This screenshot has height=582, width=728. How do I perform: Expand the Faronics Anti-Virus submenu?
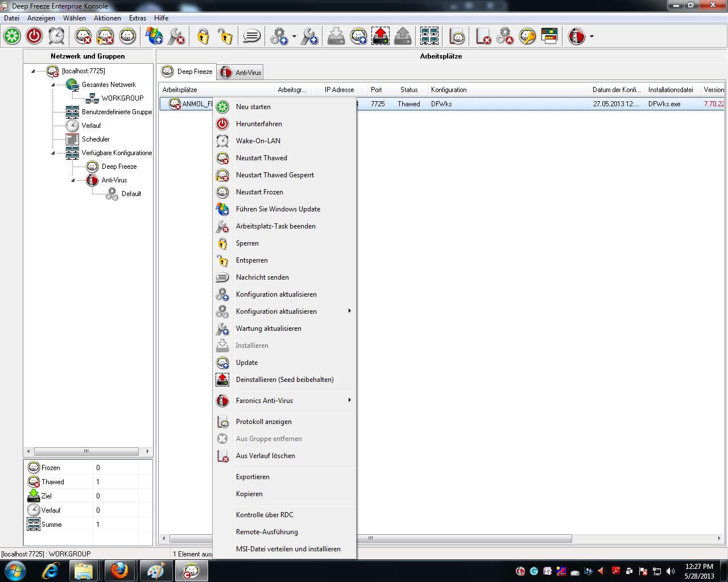click(x=284, y=401)
